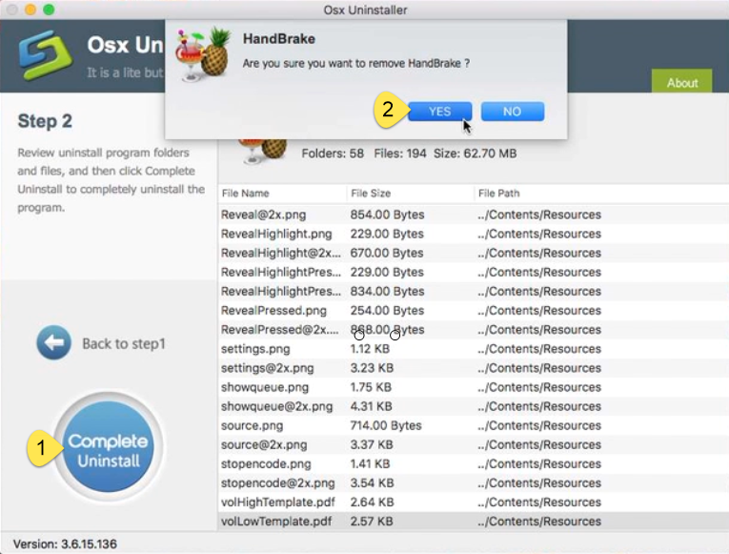Click the green zoom window button
Image resolution: width=729 pixels, height=554 pixels.
(x=49, y=10)
